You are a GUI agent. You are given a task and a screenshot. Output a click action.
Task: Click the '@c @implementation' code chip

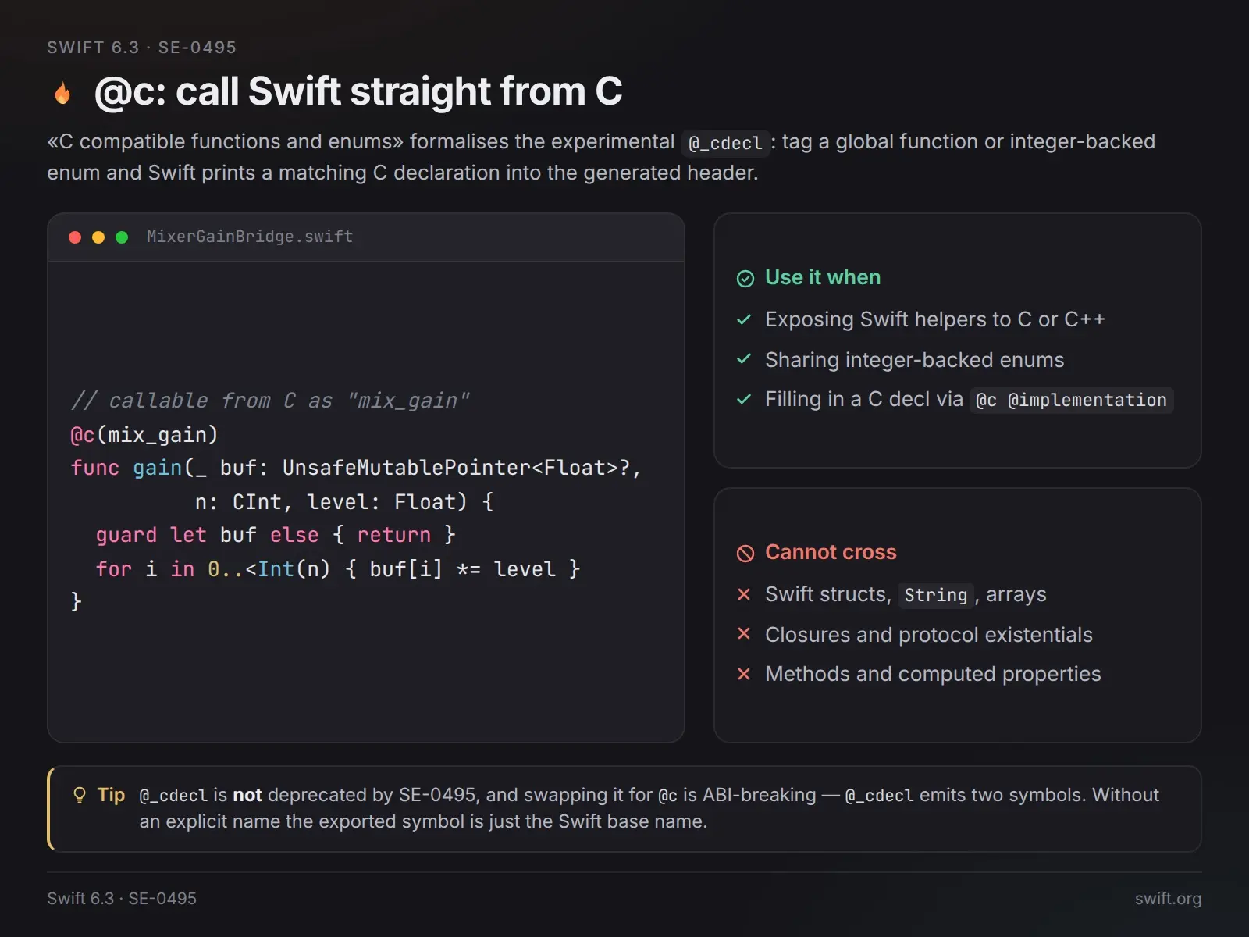1071,401
